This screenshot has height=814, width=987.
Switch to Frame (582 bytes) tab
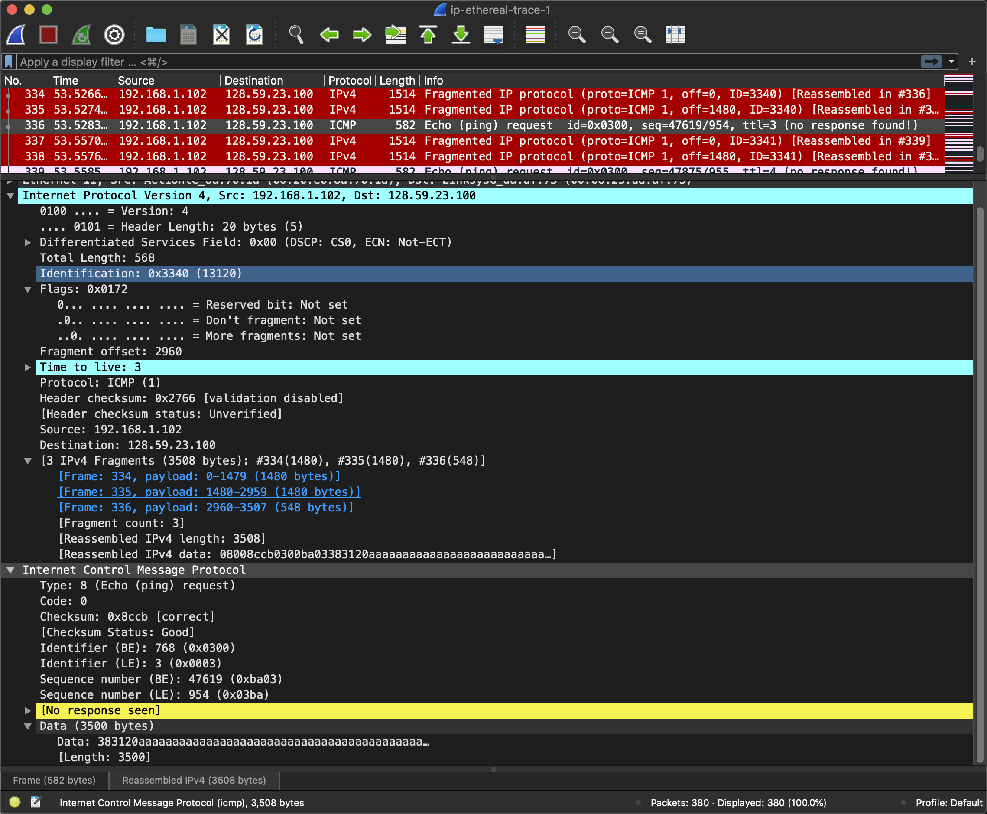[54, 780]
